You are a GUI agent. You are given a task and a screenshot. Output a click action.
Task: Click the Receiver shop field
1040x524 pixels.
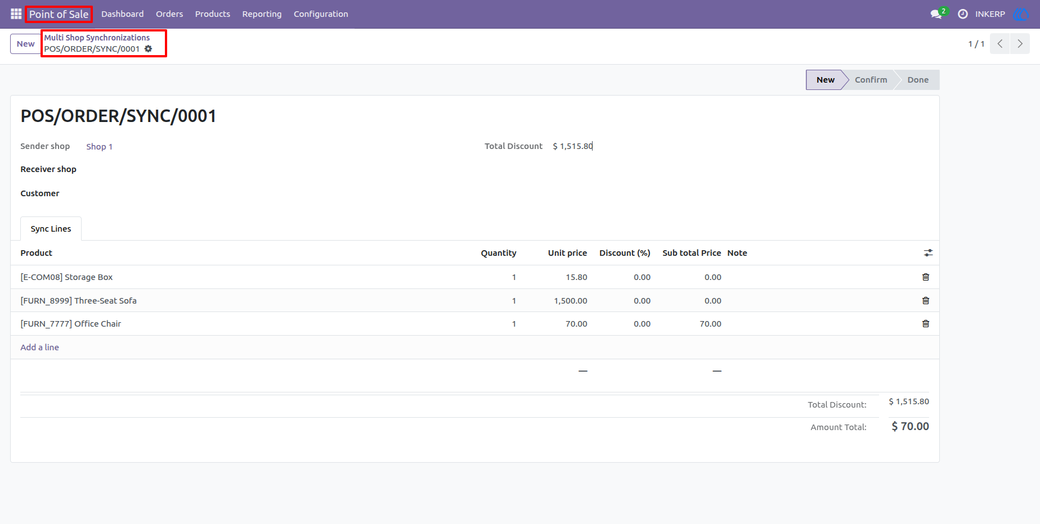[x=276, y=169]
